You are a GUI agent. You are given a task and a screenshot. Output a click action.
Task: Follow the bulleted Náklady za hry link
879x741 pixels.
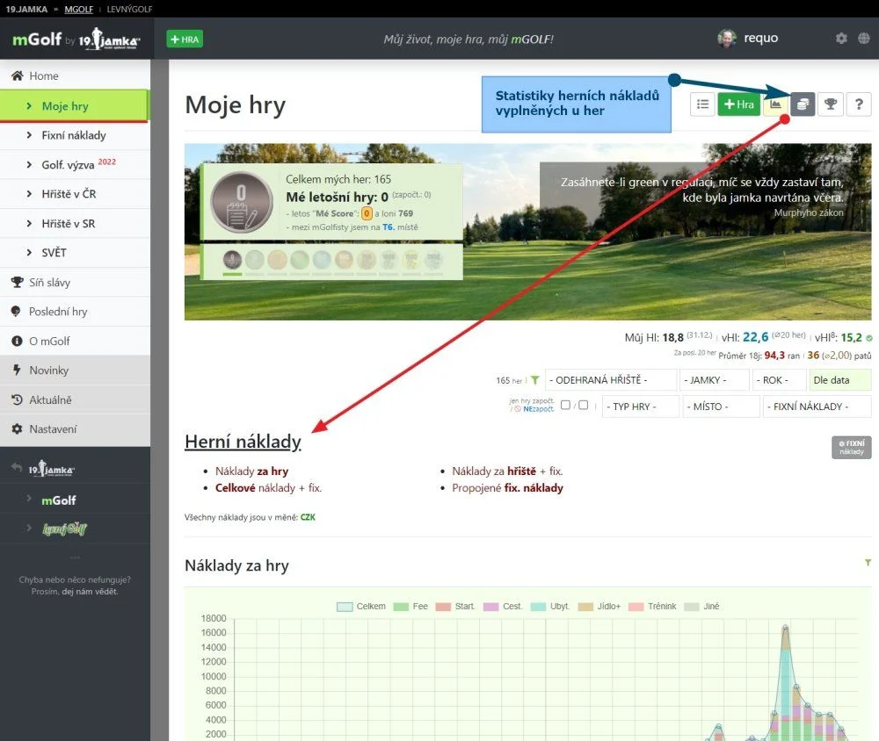coord(251,471)
